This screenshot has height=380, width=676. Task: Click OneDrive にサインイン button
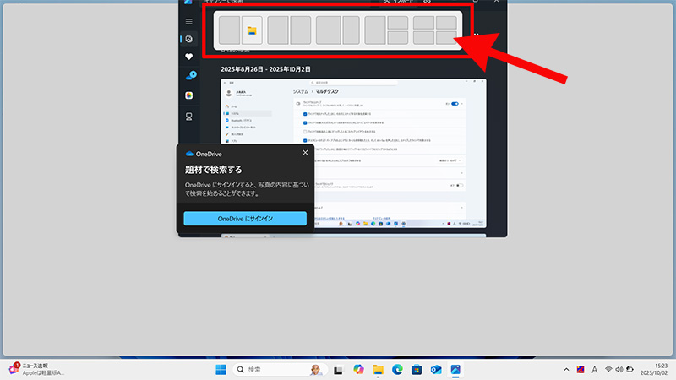pyautogui.click(x=245, y=219)
